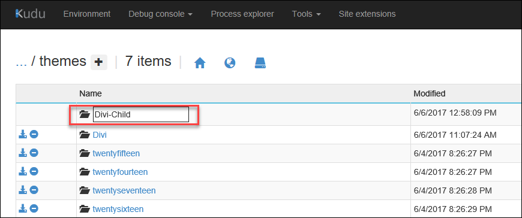Viewport: 522px width, 218px height.
Task: Click the twentysixteen row folder icon
Action: tap(85, 210)
